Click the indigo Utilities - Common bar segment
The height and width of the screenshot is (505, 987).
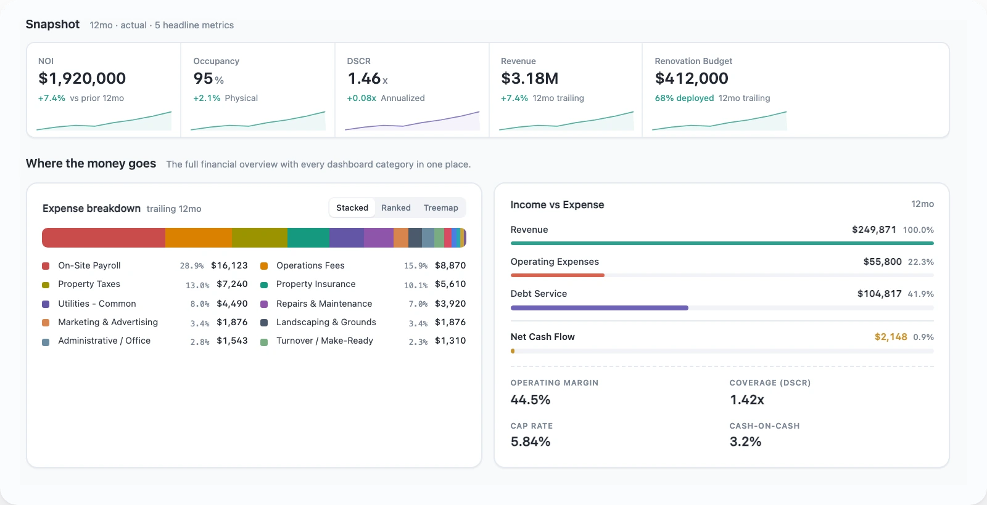pyautogui.click(x=347, y=238)
